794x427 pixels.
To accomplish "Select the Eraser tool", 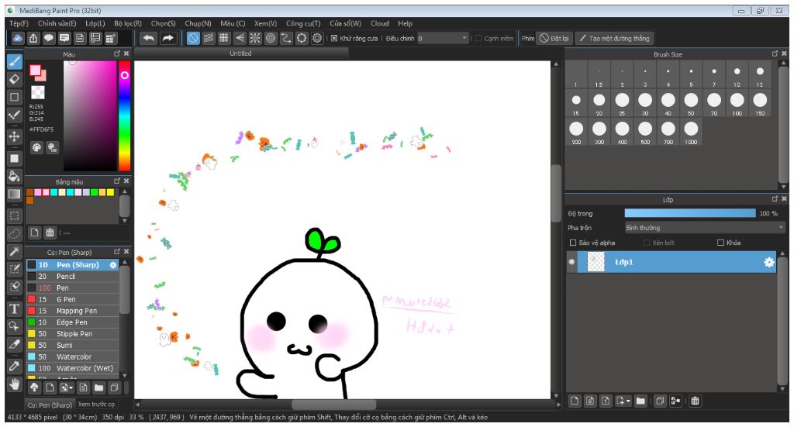I will (x=14, y=79).
